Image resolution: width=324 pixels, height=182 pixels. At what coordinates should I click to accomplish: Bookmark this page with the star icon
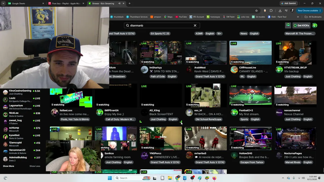[256, 11]
